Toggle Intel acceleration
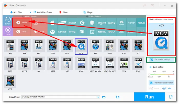Screen dimensions: 179x104 pos(168,88)
